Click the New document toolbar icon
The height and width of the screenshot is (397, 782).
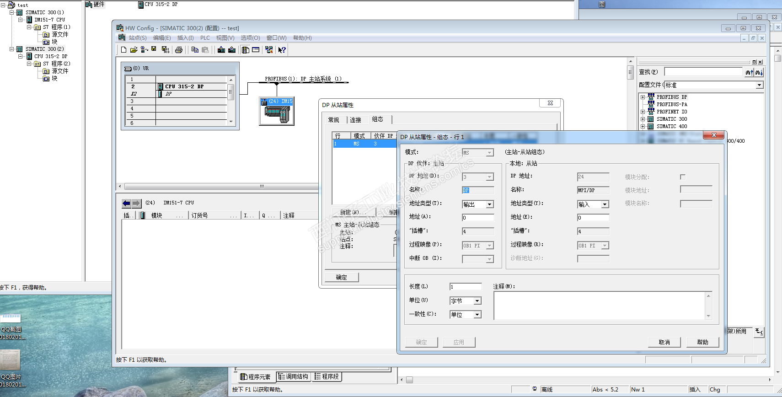coord(123,50)
